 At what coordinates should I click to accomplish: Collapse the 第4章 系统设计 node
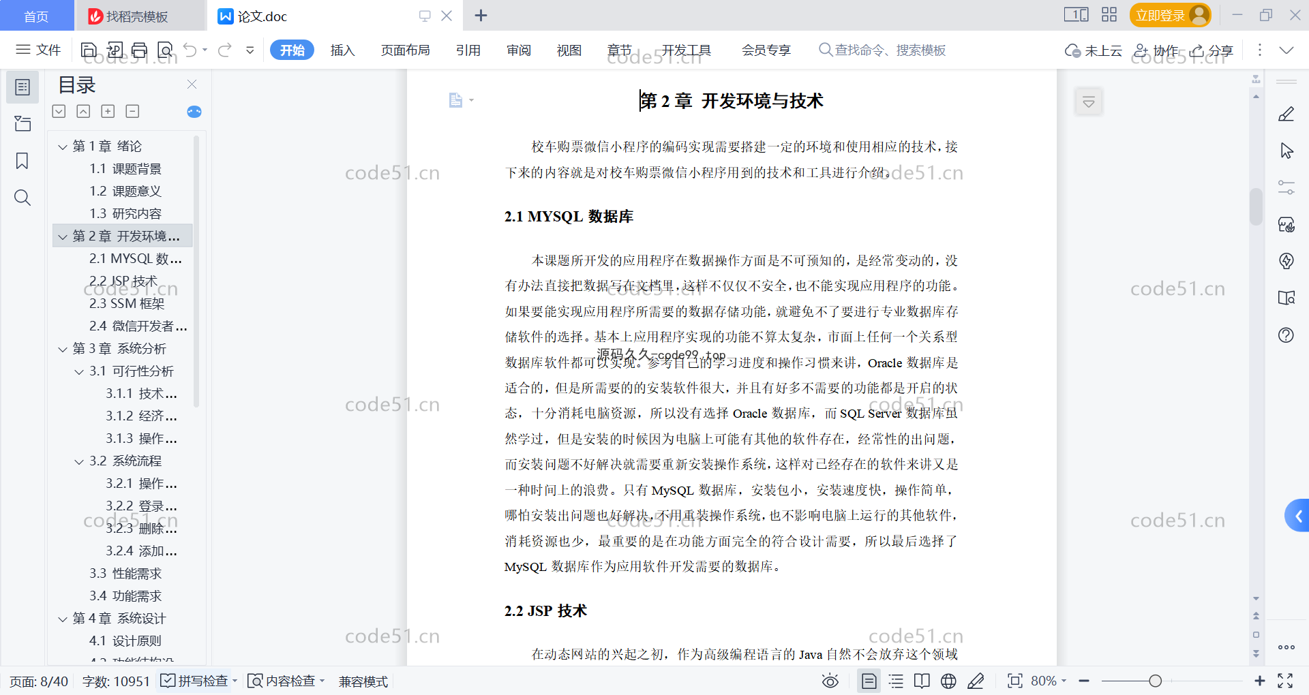coord(63,619)
